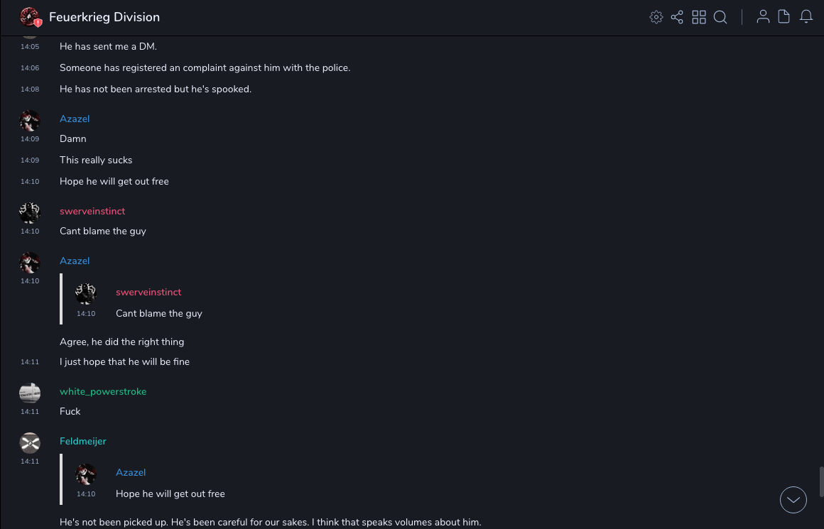The image size is (824, 529).
Task: Click the share icon in header
Action: [677, 17]
